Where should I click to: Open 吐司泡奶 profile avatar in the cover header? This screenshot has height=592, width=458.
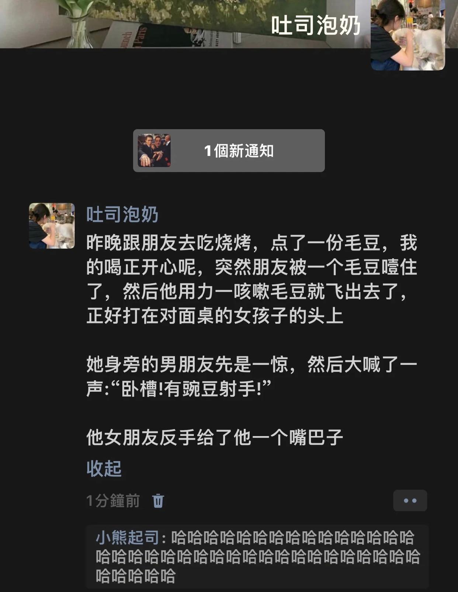(x=408, y=34)
